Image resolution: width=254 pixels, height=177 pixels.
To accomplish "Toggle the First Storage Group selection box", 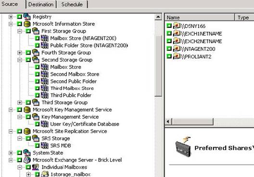I will tap(28, 31).
